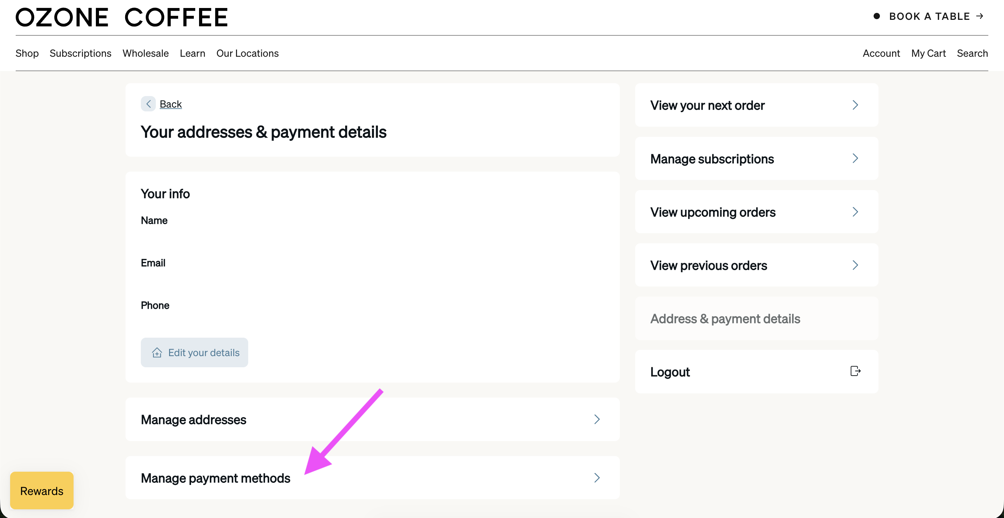The height and width of the screenshot is (518, 1004).
Task: Click the Ozone Coffee logo
Action: 122,17
